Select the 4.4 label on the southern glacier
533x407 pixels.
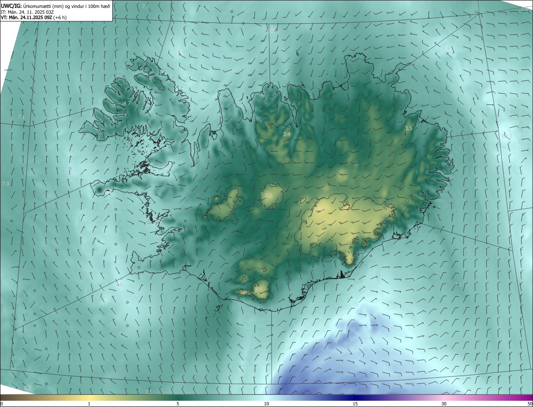258,288
